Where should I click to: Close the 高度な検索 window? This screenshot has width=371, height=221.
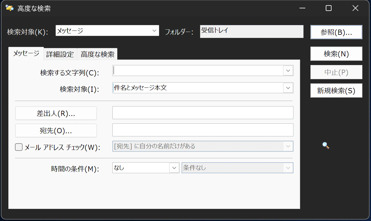355,8
